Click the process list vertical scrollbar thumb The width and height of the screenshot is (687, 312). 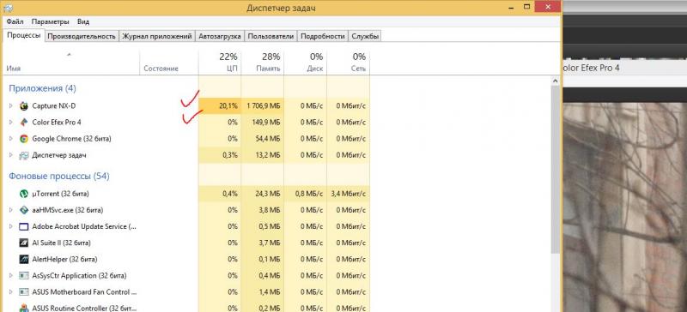tap(555, 169)
